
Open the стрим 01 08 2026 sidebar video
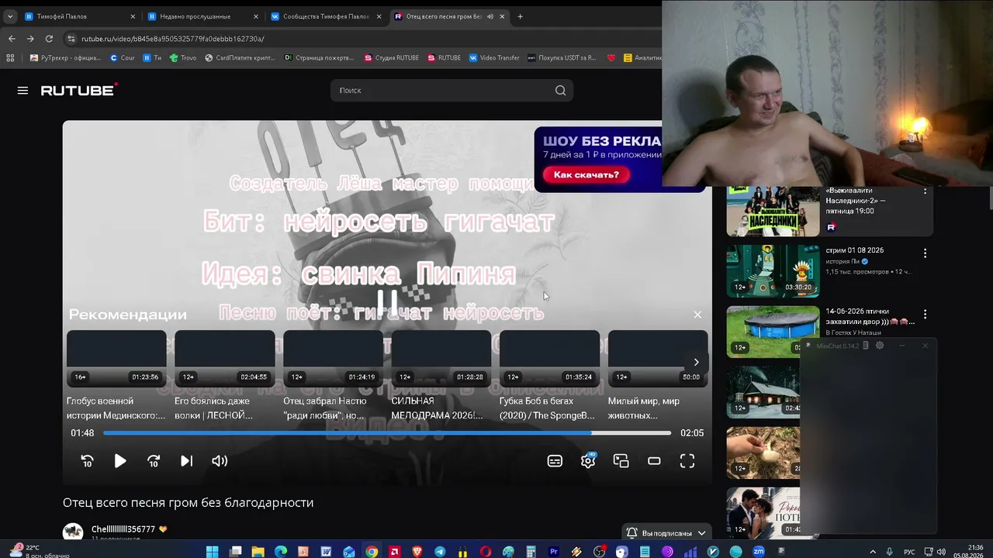tap(773, 271)
